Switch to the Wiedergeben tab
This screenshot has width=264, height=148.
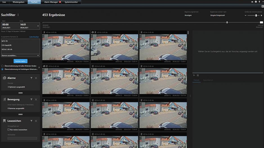tap(18, 2)
